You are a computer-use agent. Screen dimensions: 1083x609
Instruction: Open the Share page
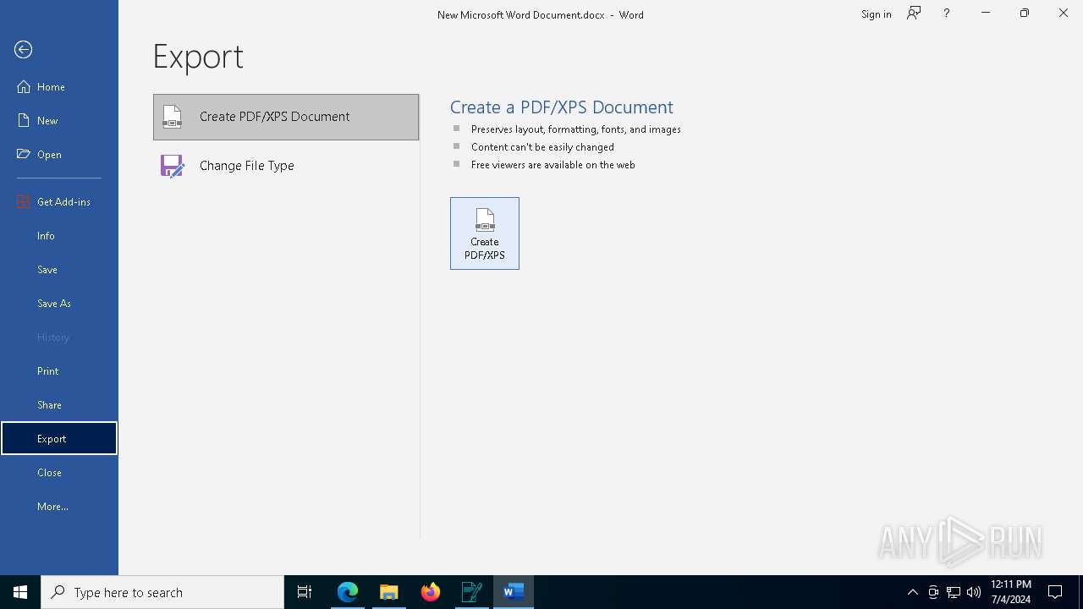point(59,405)
